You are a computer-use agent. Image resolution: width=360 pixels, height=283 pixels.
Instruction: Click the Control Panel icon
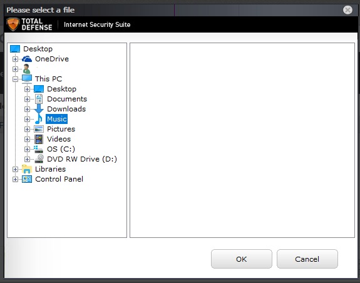pos(27,179)
